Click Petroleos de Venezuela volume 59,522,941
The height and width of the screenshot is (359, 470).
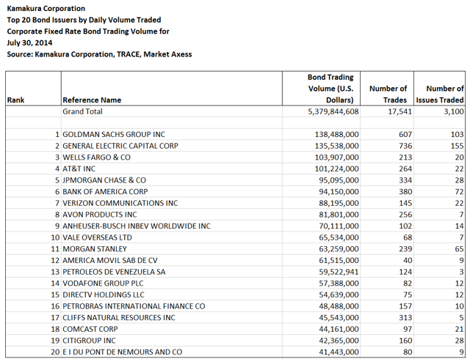[339, 272]
